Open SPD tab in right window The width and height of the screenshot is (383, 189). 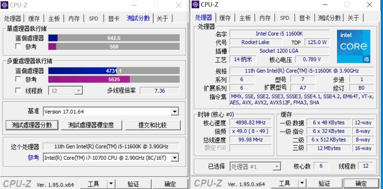pyautogui.click(x=285, y=18)
